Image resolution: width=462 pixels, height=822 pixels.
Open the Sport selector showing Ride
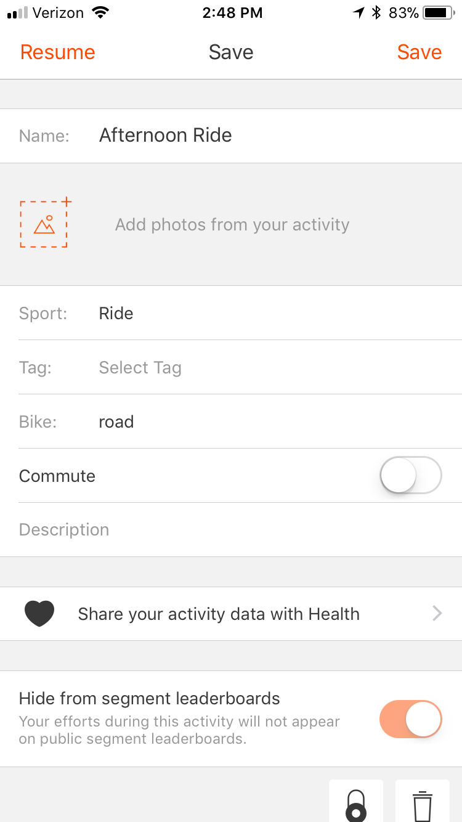pyautogui.click(x=231, y=313)
